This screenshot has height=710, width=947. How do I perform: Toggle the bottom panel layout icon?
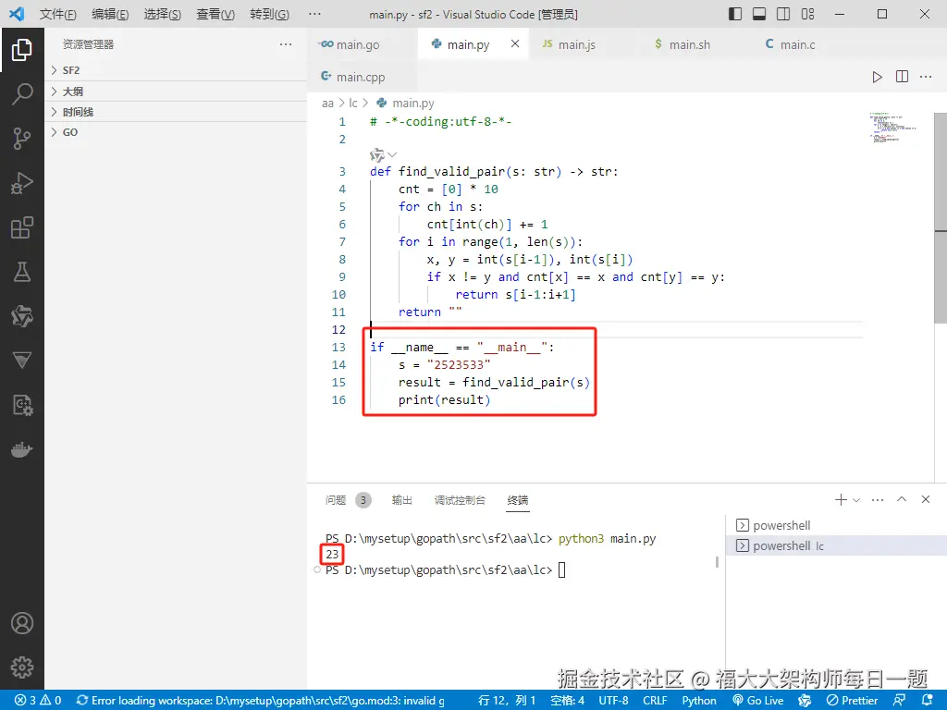759,14
